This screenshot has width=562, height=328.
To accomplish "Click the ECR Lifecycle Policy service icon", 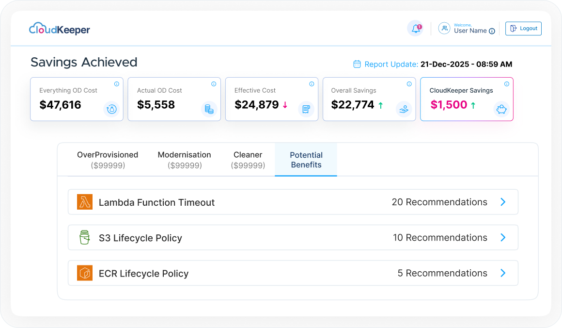I will click(x=85, y=273).
